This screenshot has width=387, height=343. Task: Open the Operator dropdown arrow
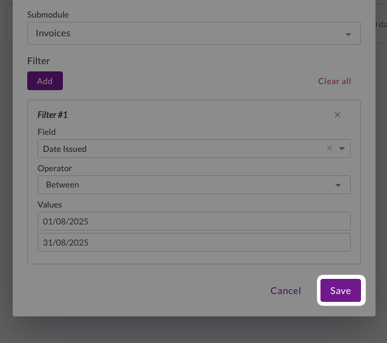click(337, 185)
